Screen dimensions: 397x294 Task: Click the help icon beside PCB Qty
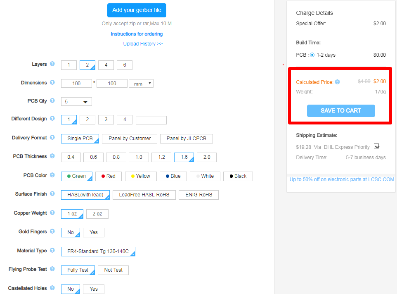coord(52,100)
